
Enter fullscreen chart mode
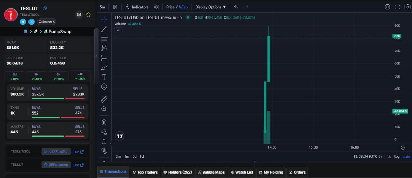(398, 7)
